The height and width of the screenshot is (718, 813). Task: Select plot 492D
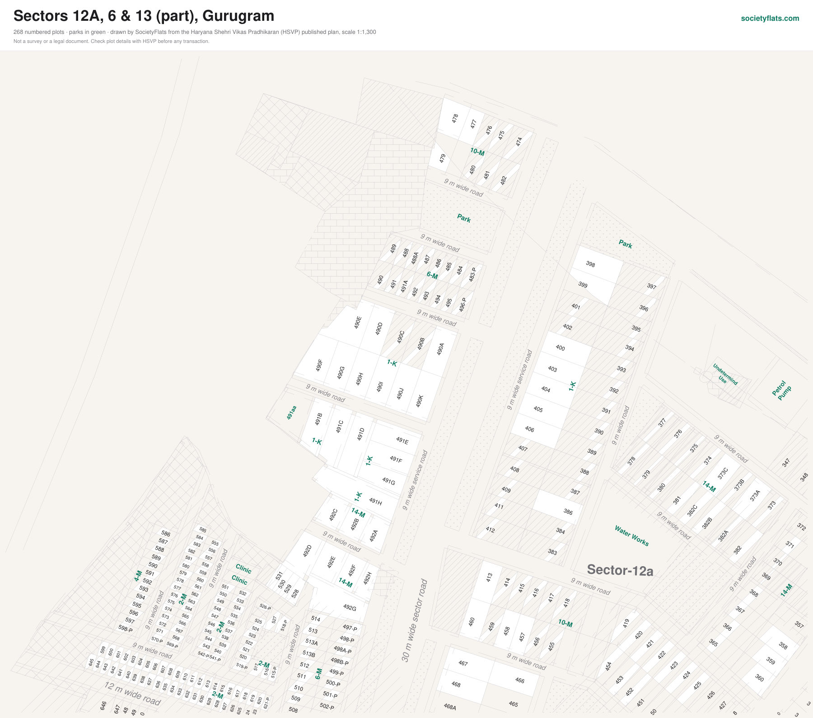307,551
